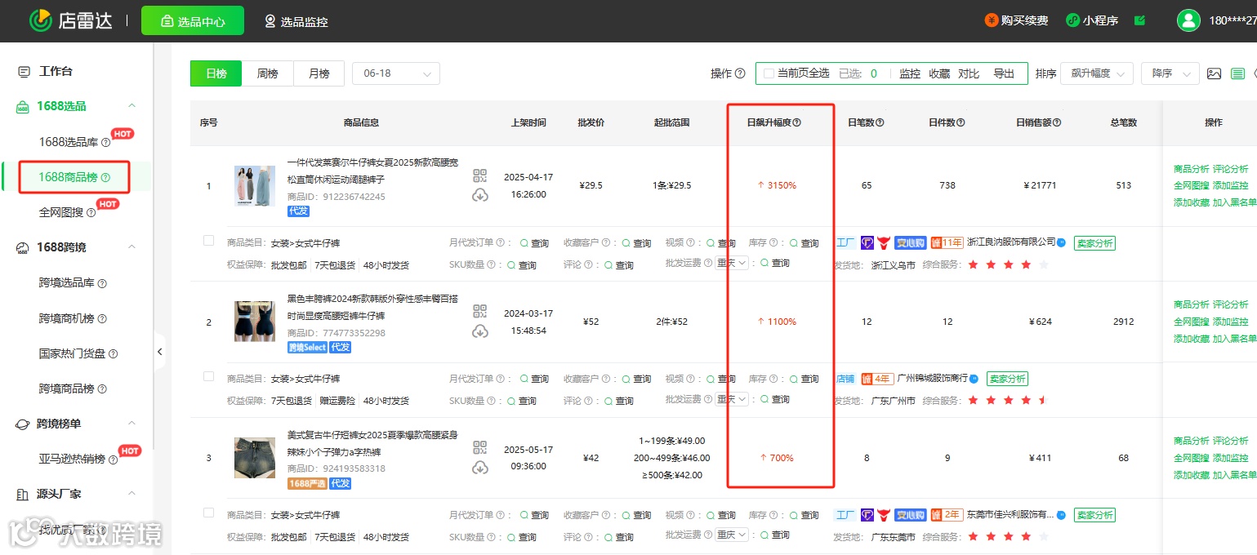Click 导出 batch action
Image resolution: width=1257 pixels, height=555 pixels.
tap(1004, 73)
